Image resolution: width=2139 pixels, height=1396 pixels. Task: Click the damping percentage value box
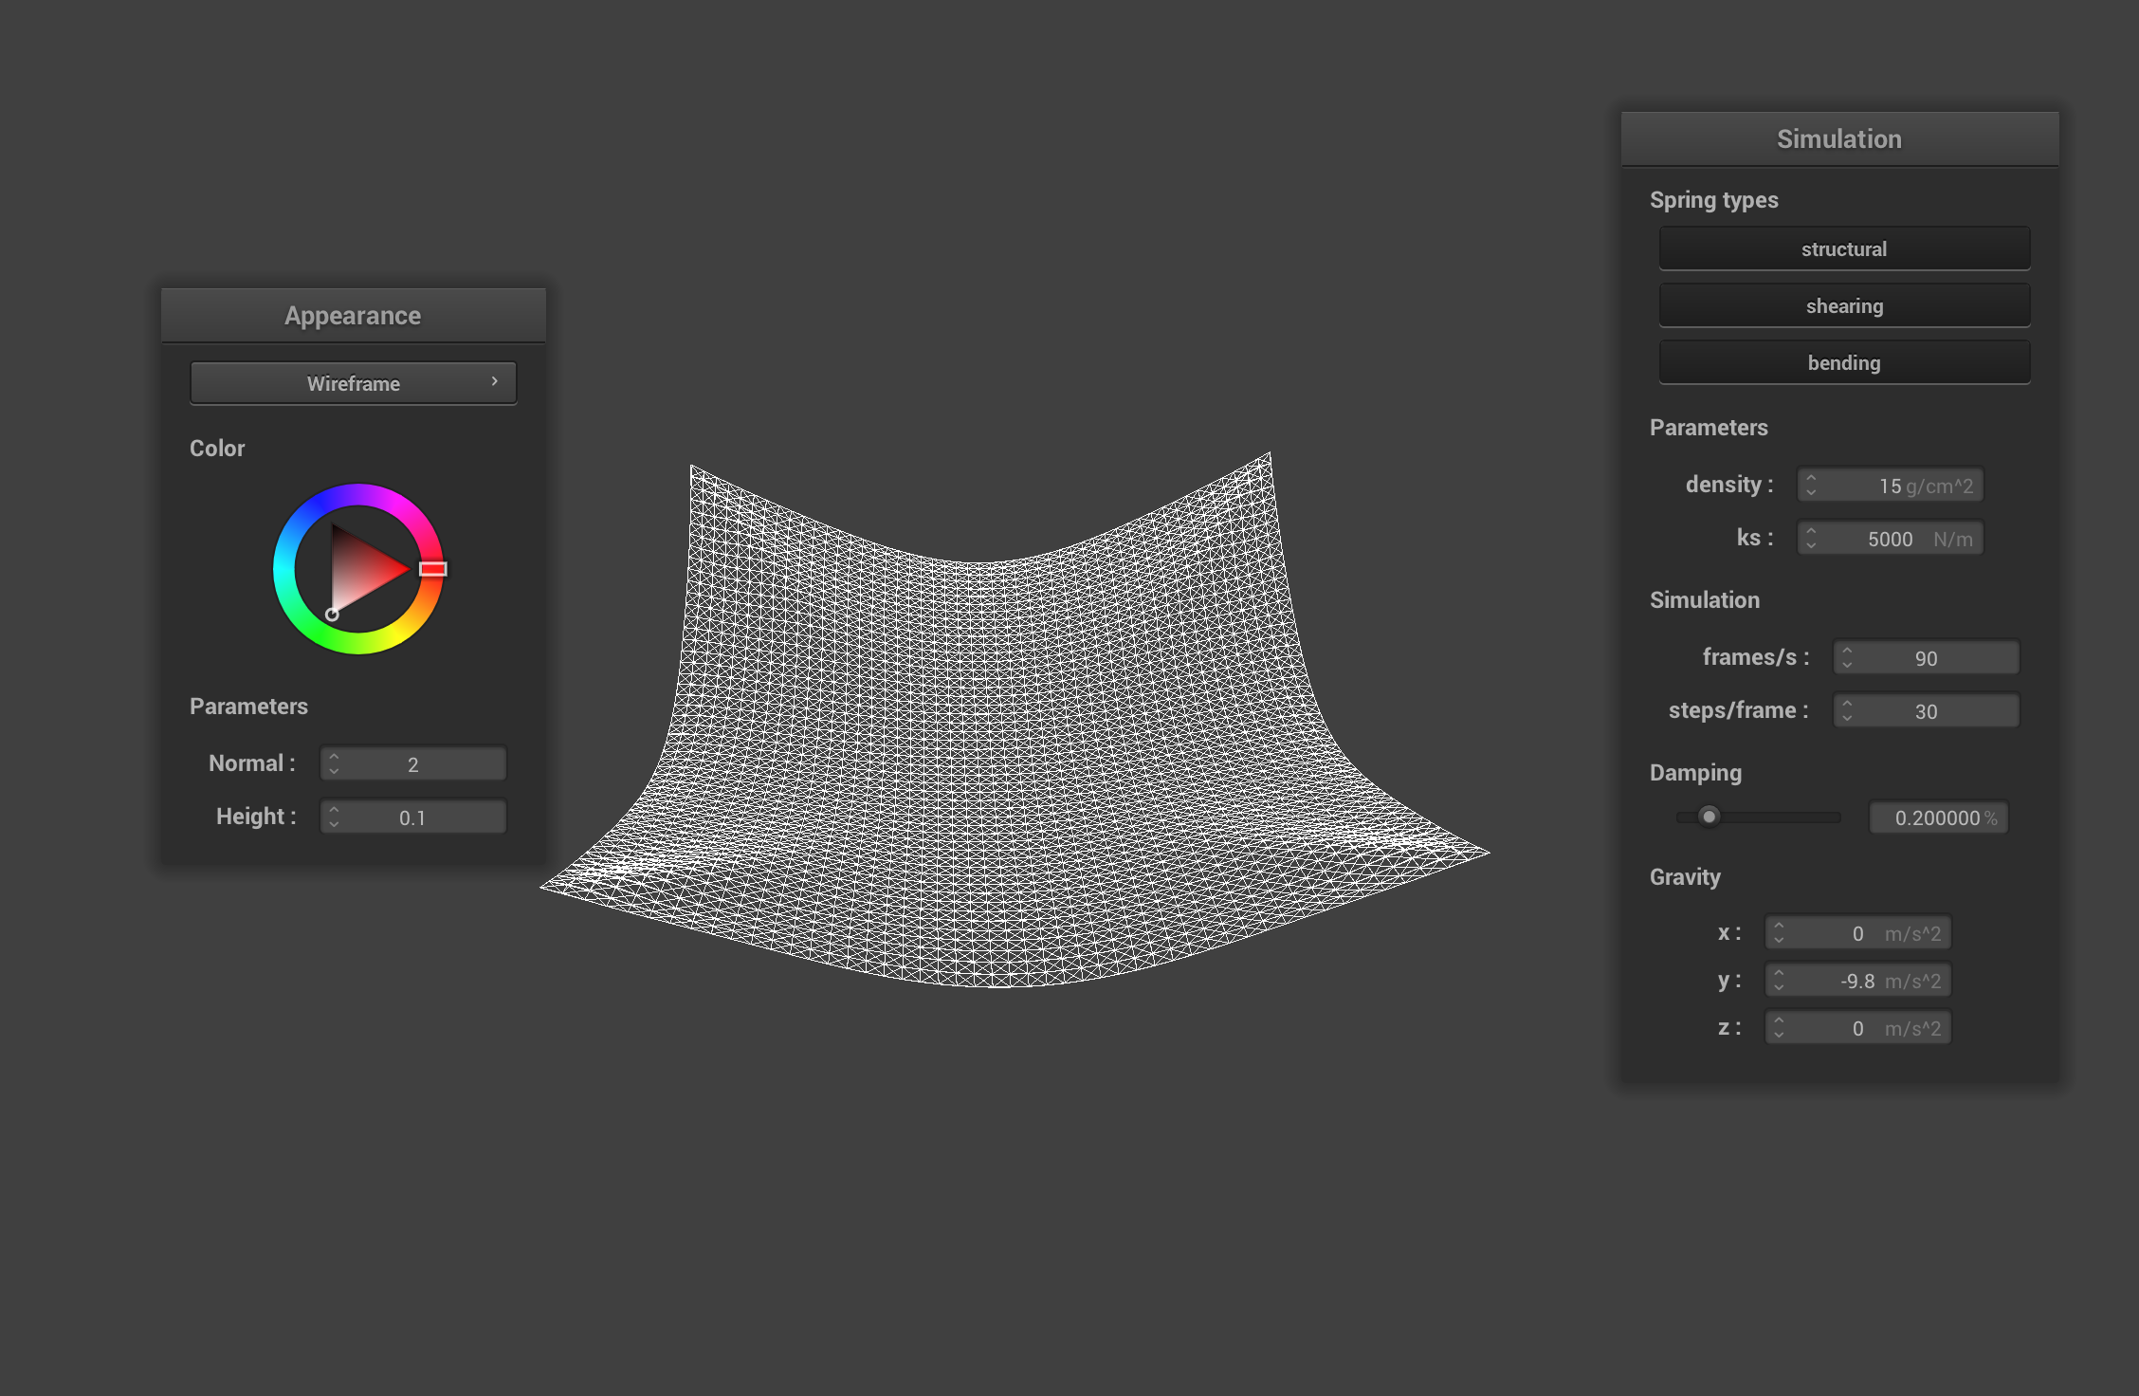[1938, 817]
